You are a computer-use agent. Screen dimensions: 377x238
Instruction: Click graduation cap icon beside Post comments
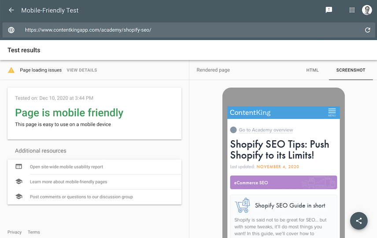point(19,197)
